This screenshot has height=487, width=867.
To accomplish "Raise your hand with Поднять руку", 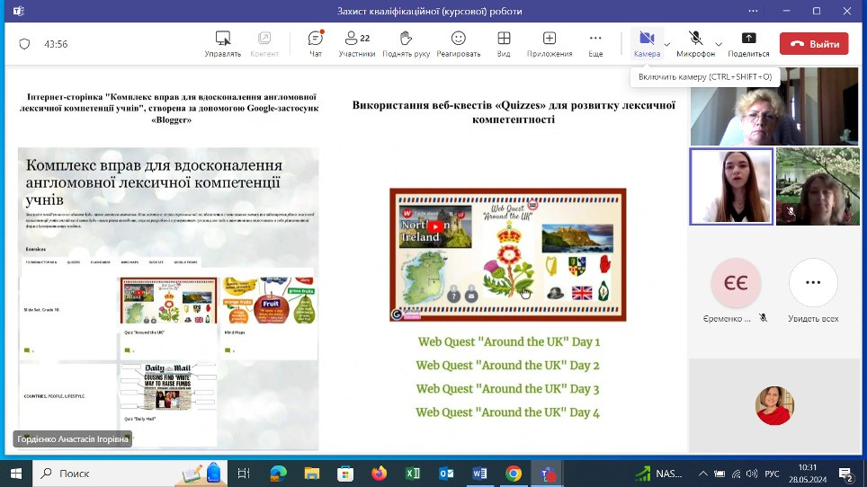I will (406, 44).
